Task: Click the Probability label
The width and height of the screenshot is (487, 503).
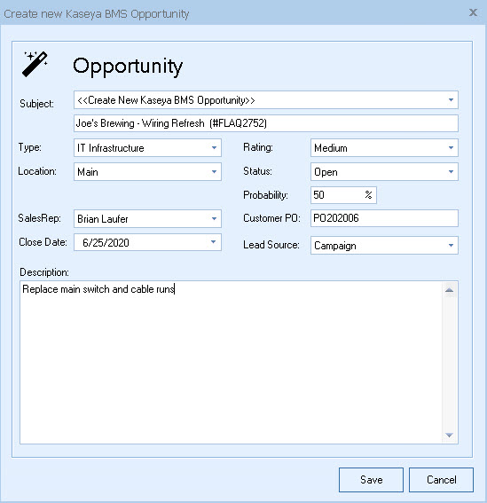Action: (265, 195)
